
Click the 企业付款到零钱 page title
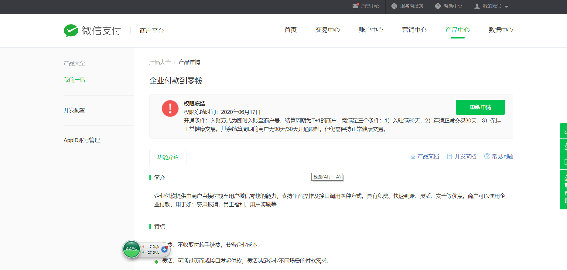176,81
